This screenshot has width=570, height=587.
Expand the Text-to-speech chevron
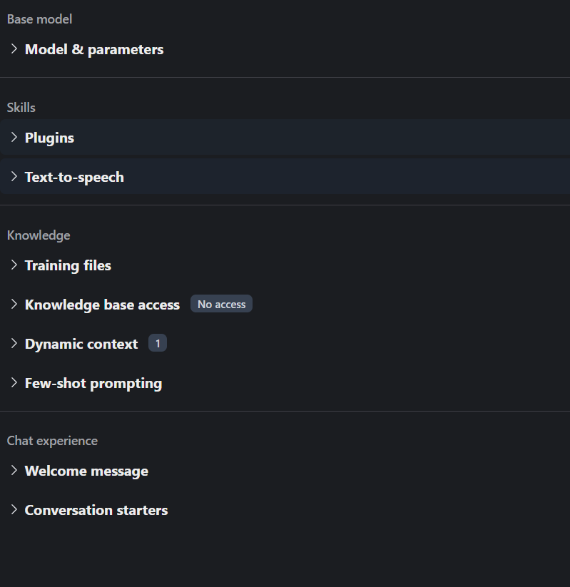pos(14,177)
